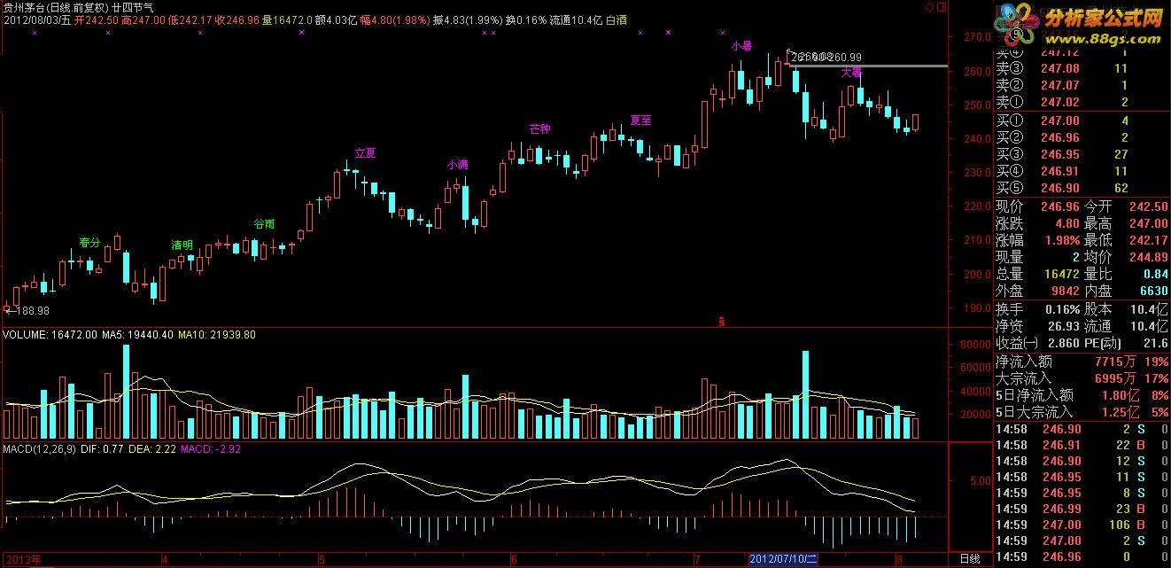1171x568 pixels.
Task: Click the 净资 26.93 field
Action: pos(1037,326)
